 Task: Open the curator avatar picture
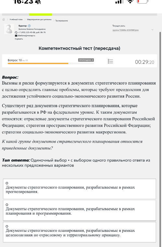coord(9,29)
